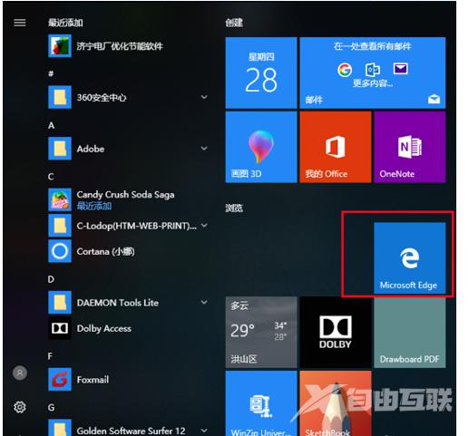Click the G letter header
Image resolution: width=469 pixels, height=436 pixels.
pyautogui.click(x=51, y=408)
